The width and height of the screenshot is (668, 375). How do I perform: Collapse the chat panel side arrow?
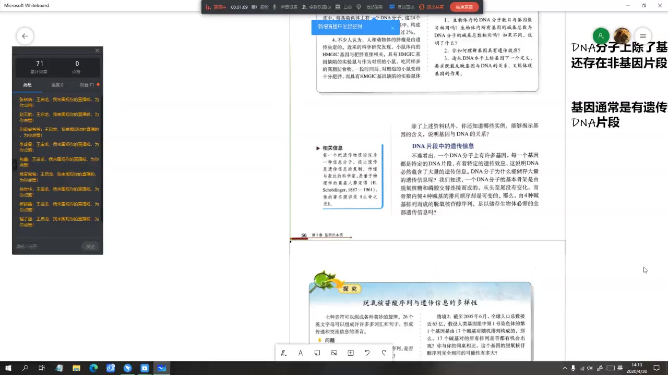tap(14, 165)
